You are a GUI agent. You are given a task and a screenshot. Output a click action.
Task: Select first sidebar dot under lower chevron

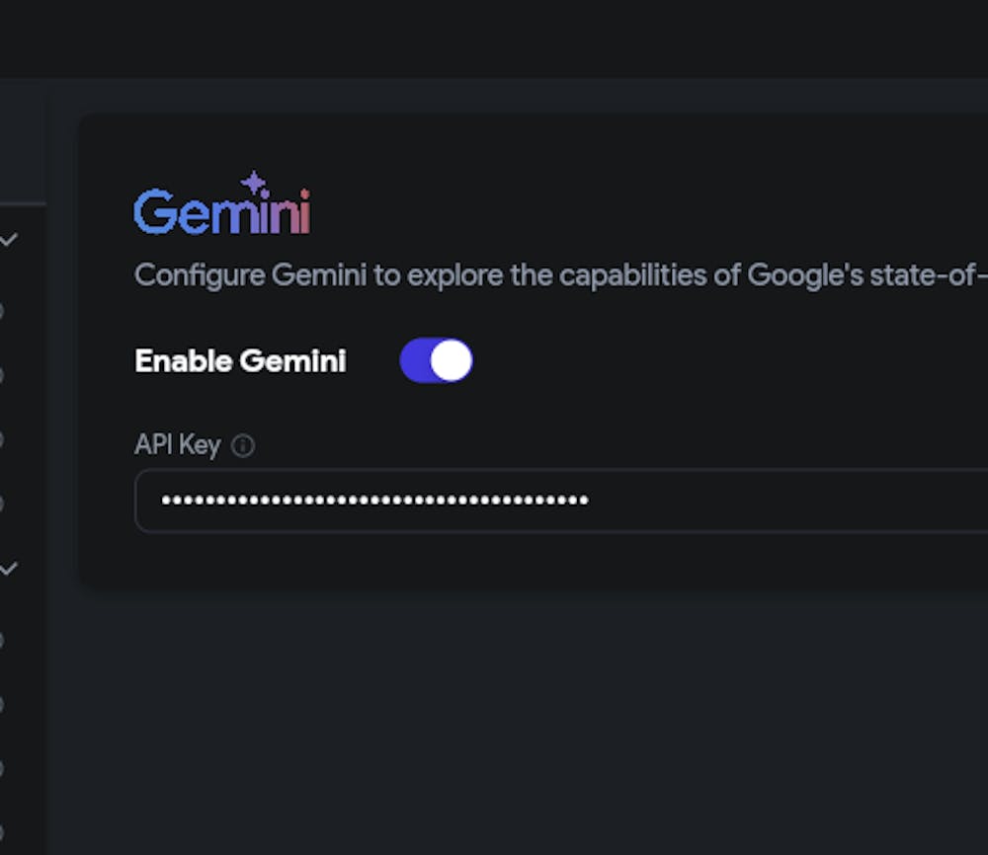tap(2, 640)
